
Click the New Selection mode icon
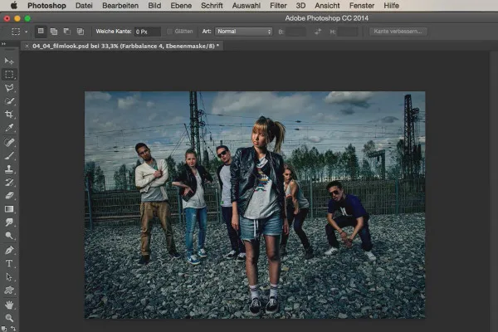coord(41,32)
